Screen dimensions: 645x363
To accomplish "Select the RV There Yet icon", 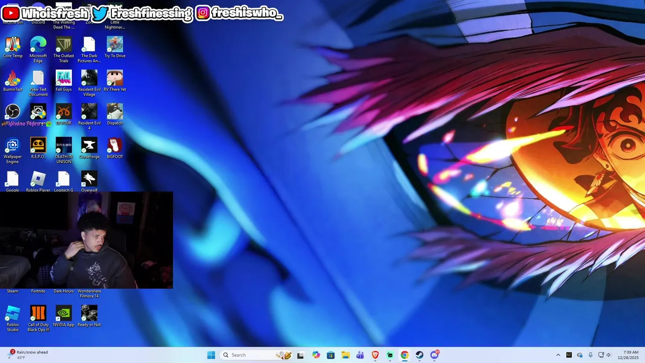I will pyautogui.click(x=115, y=81).
